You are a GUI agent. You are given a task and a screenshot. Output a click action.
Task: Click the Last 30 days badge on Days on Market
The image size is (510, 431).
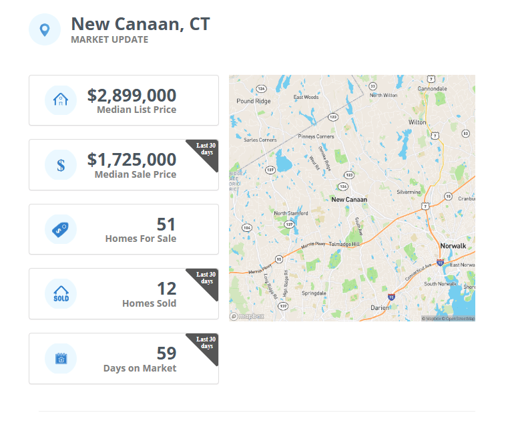(x=205, y=346)
